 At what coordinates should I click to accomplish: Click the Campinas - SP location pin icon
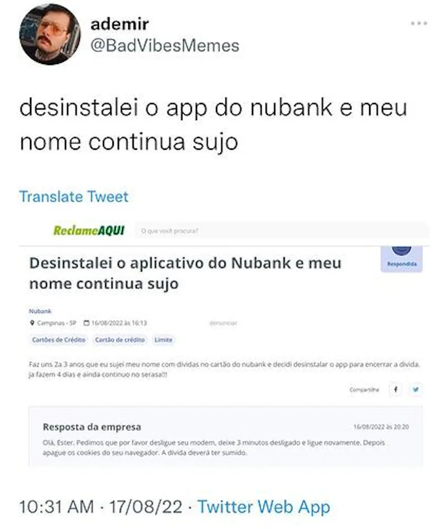pyautogui.click(x=32, y=323)
